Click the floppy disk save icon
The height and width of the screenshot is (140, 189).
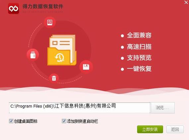tap(86, 67)
